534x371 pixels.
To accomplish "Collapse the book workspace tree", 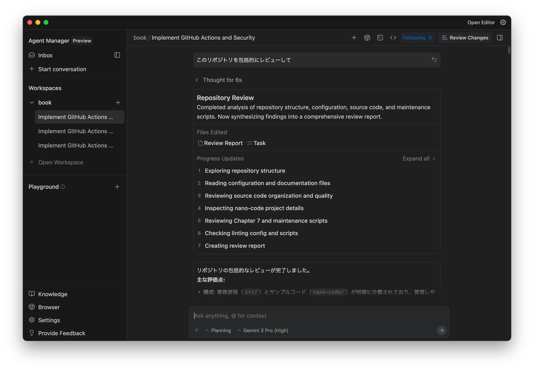I will point(32,102).
